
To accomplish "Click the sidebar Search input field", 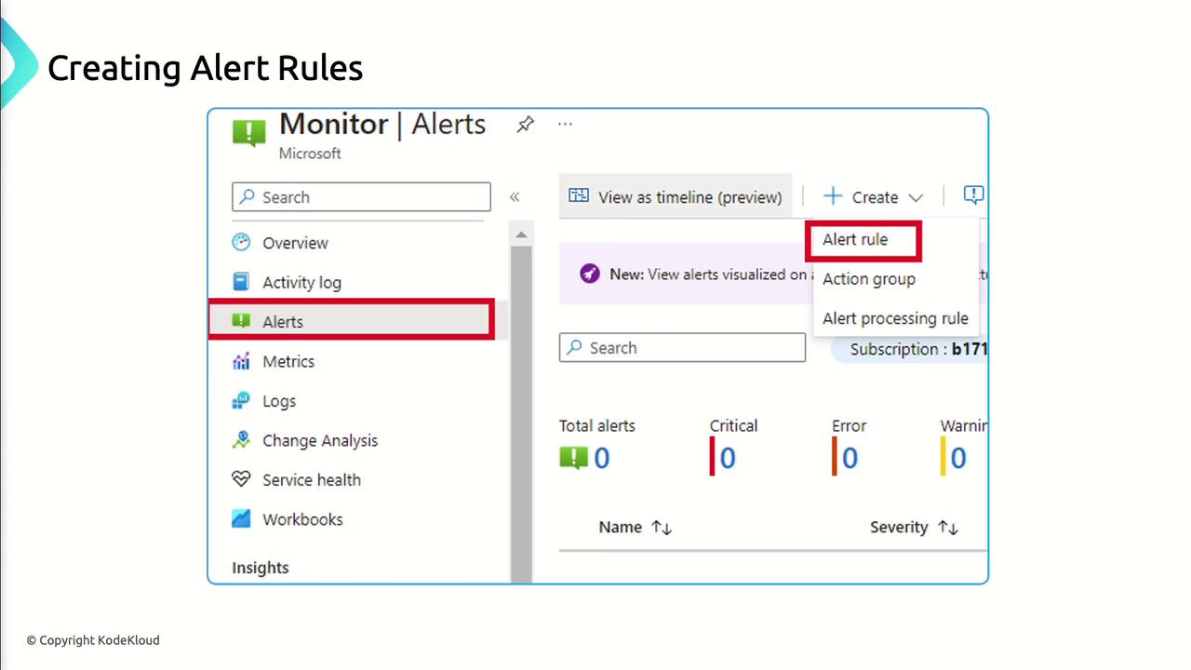I will (x=361, y=197).
